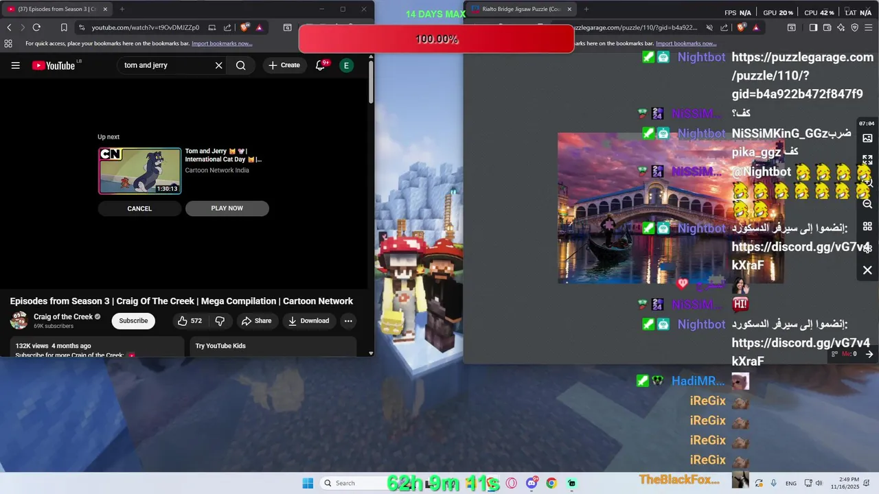Bookmark the YouTube page
Image resolution: width=879 pixels, height=494 pixels.
pos(64,27)
